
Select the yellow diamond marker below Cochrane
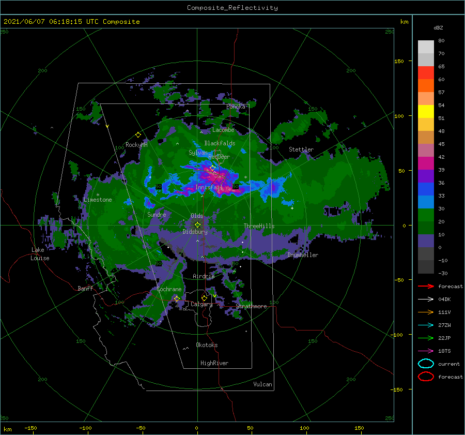(x=177, y=298)
